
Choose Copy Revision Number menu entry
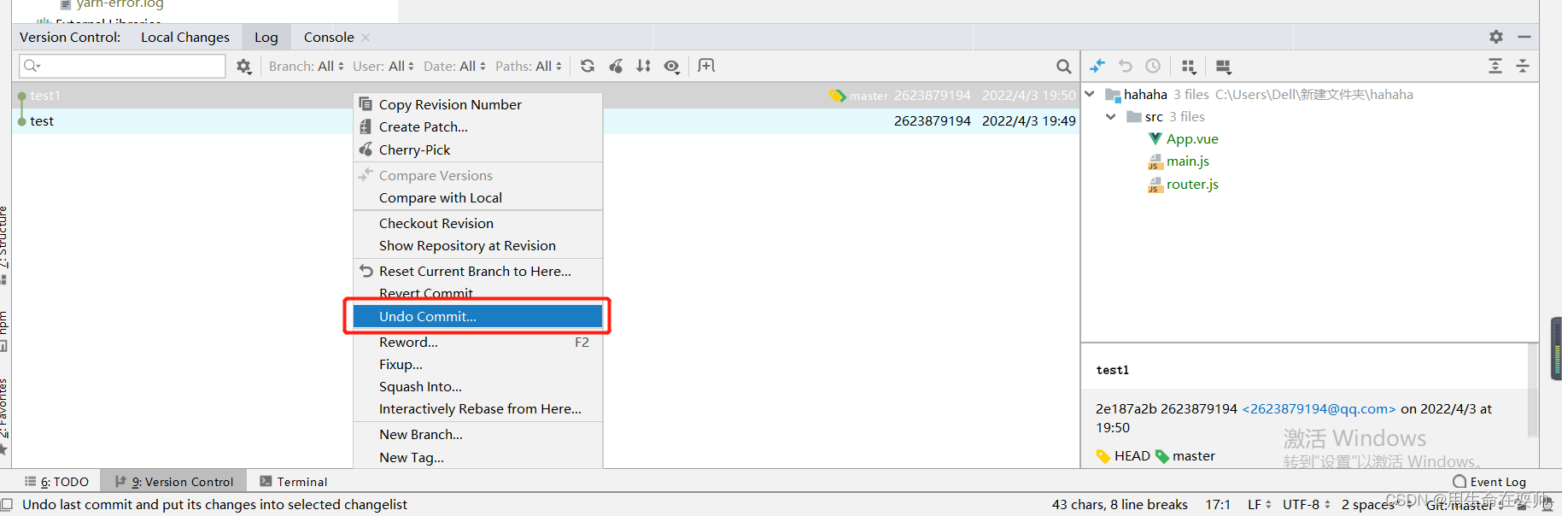[x=478, y=104]
